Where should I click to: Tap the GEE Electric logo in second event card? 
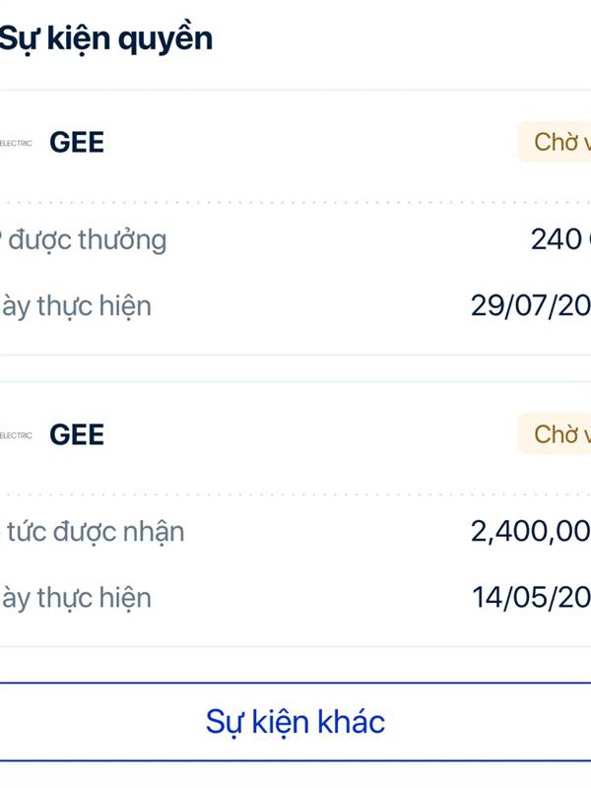[x=16, y=435]
